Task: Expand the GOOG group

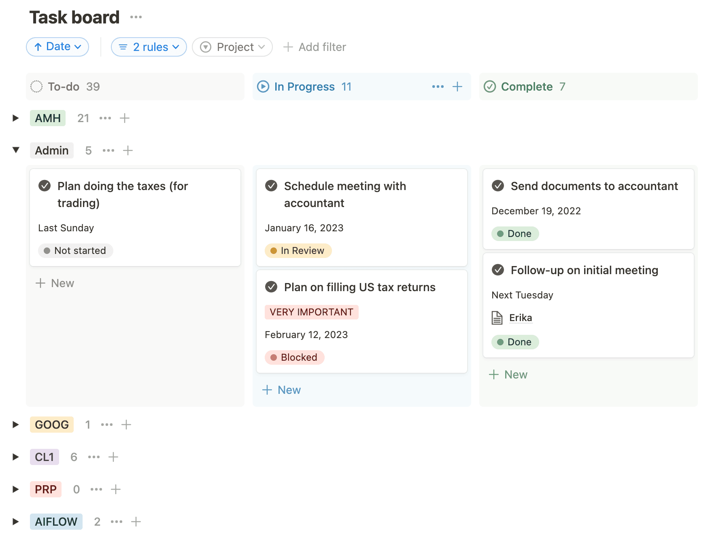Action: [x=15, y=425]
